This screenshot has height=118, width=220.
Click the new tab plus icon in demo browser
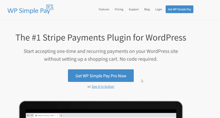point(61,115)
